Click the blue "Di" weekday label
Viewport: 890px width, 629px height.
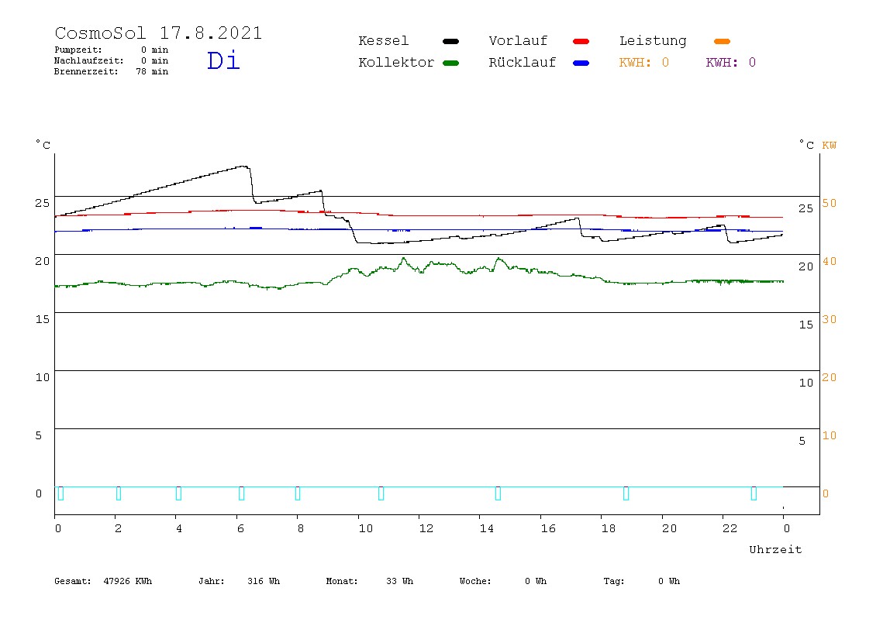[223, 60]
